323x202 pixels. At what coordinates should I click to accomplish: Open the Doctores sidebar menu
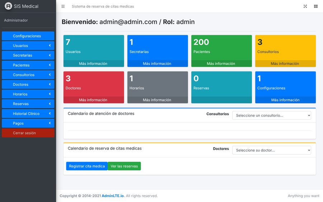click(28, 84)
